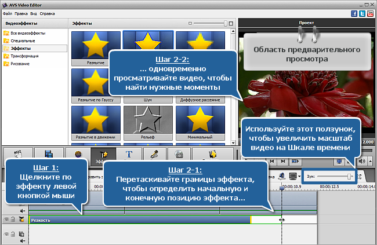
Task: Open the Voice microphone toolbar button
Action: point(155,153)
